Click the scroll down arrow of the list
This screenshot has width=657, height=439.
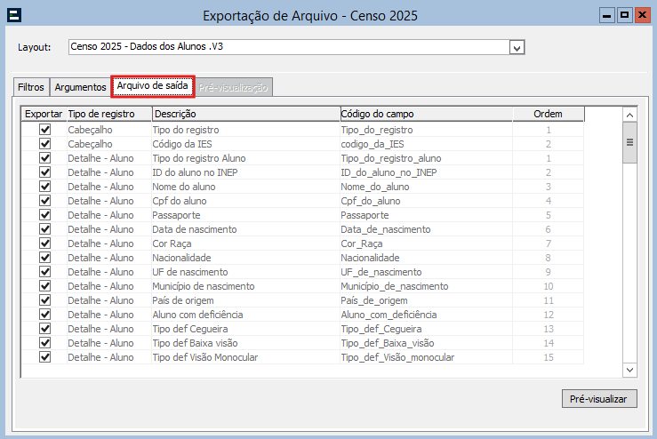click(629, 370)
